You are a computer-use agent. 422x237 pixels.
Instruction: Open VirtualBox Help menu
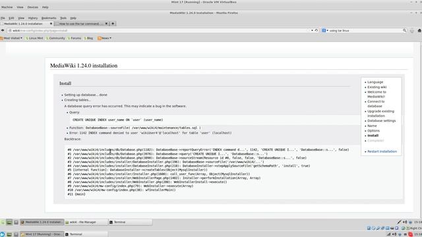point(45,7)
